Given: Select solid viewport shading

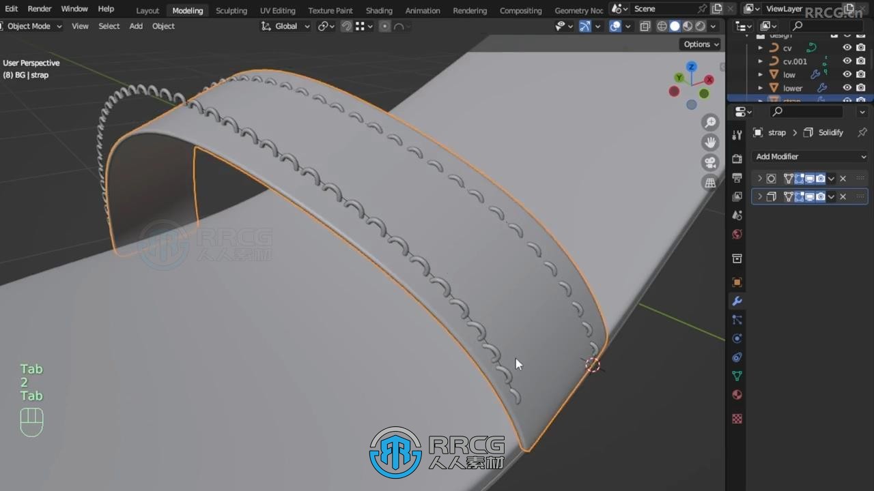Looking at the screenshot, I should (x=675, y=26).
